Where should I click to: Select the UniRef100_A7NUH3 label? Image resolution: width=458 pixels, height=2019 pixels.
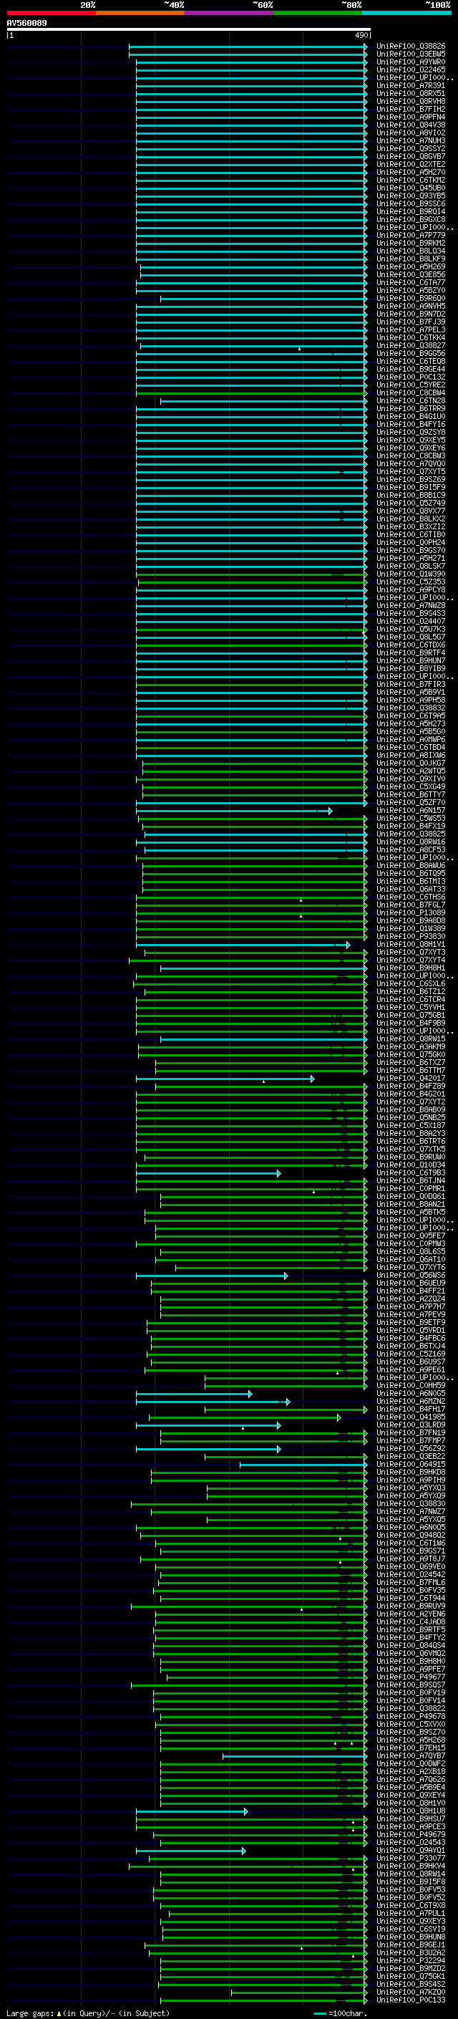click(x=411, y=141)
